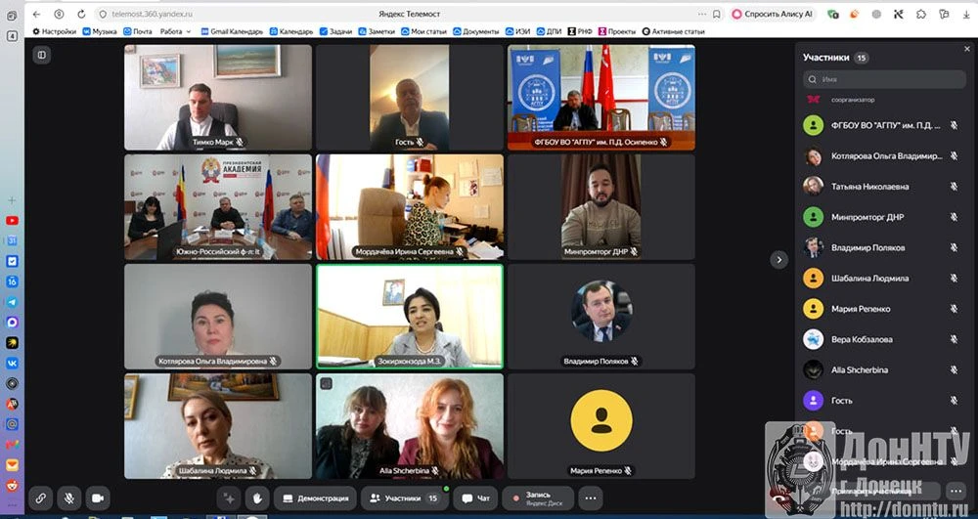Open Gmail icon in browser sidebar
This screenshot has width=978, height=519.
coord(12,445)
